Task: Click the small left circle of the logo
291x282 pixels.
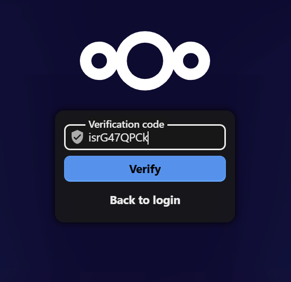Action: (x=99, y=61)
